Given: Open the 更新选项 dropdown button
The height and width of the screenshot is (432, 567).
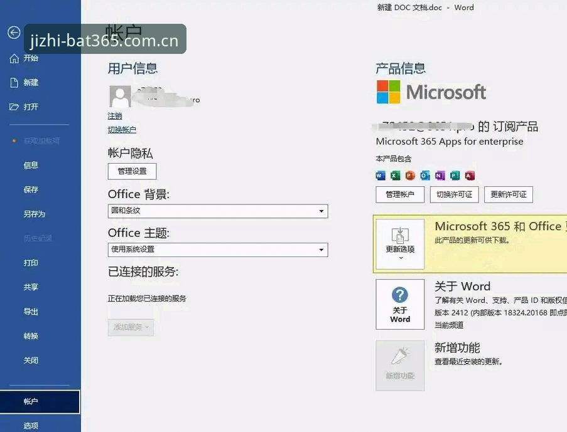Looking at the screenshot, I should point(400,244).
